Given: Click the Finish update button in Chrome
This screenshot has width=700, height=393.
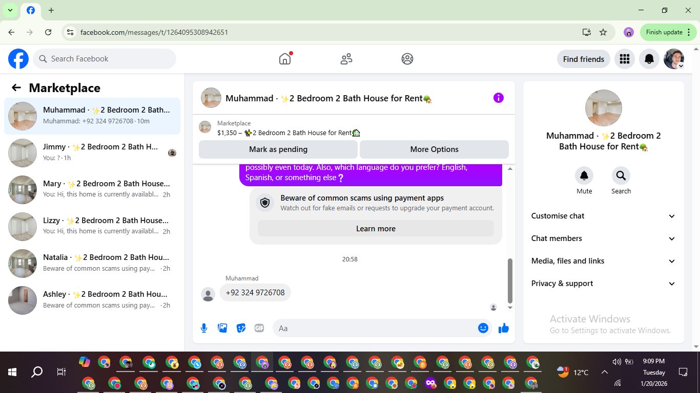Looking at the screenshot, I should 668,32.
